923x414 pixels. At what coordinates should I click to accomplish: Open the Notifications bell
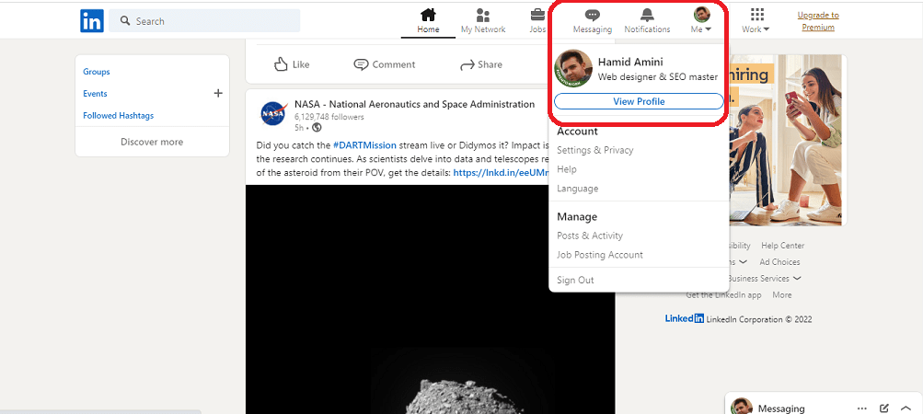(647, 21)
